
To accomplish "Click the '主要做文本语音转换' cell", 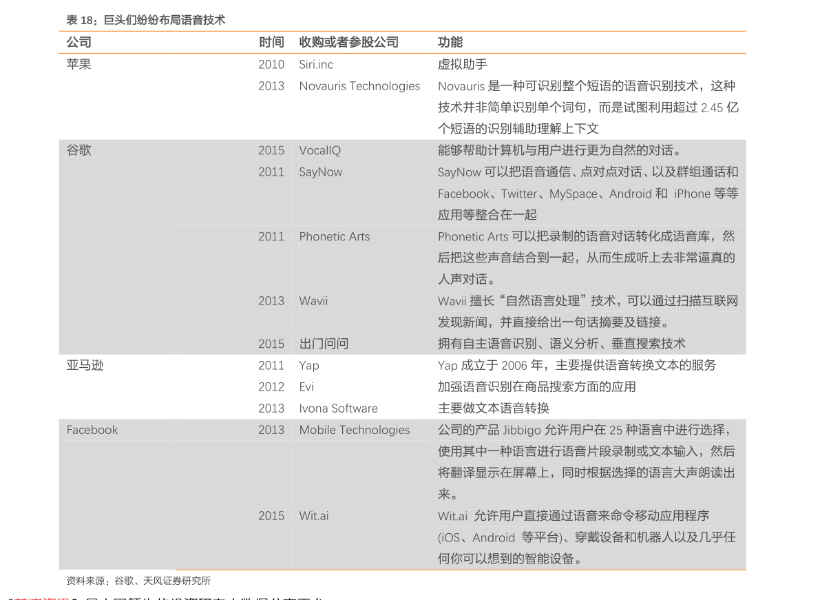I will tap(494, 408).
